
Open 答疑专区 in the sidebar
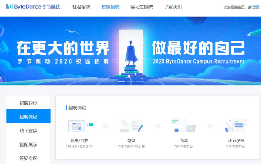pyautogui.click(x=28, y=158)
